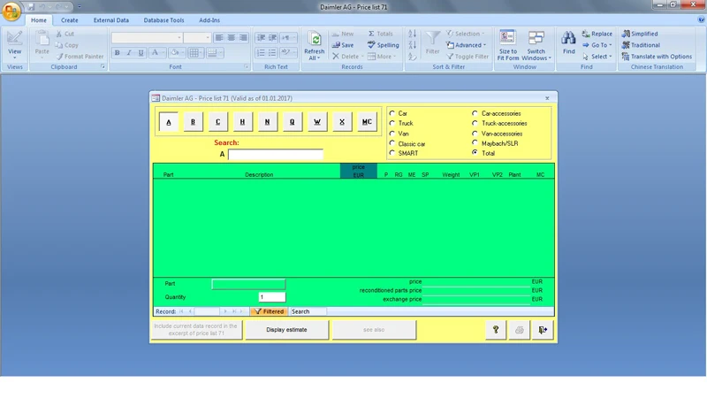Customize Quick Access Toolbar dropdown

pyautogui.click(x=80, y=7)
